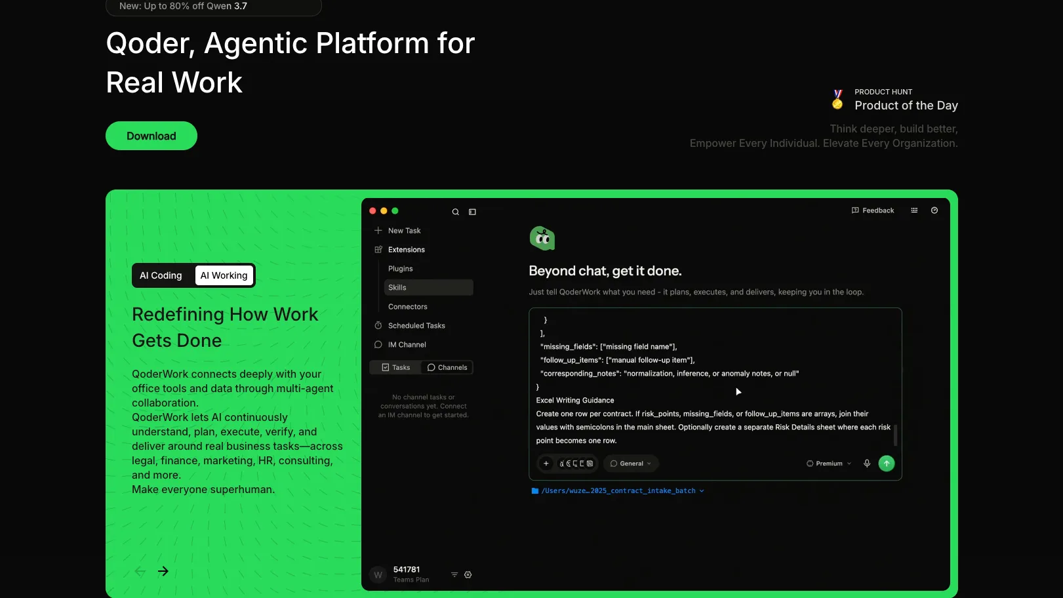The width and height of the screenshot is (1063, 598).
Task: Select the AI Working toggle option
Action: tap(224, 275)
